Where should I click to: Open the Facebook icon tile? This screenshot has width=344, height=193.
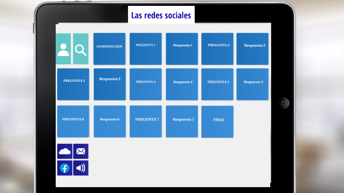[x=64, y=168]
